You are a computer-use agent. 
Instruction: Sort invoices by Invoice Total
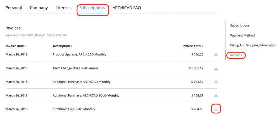193,46
